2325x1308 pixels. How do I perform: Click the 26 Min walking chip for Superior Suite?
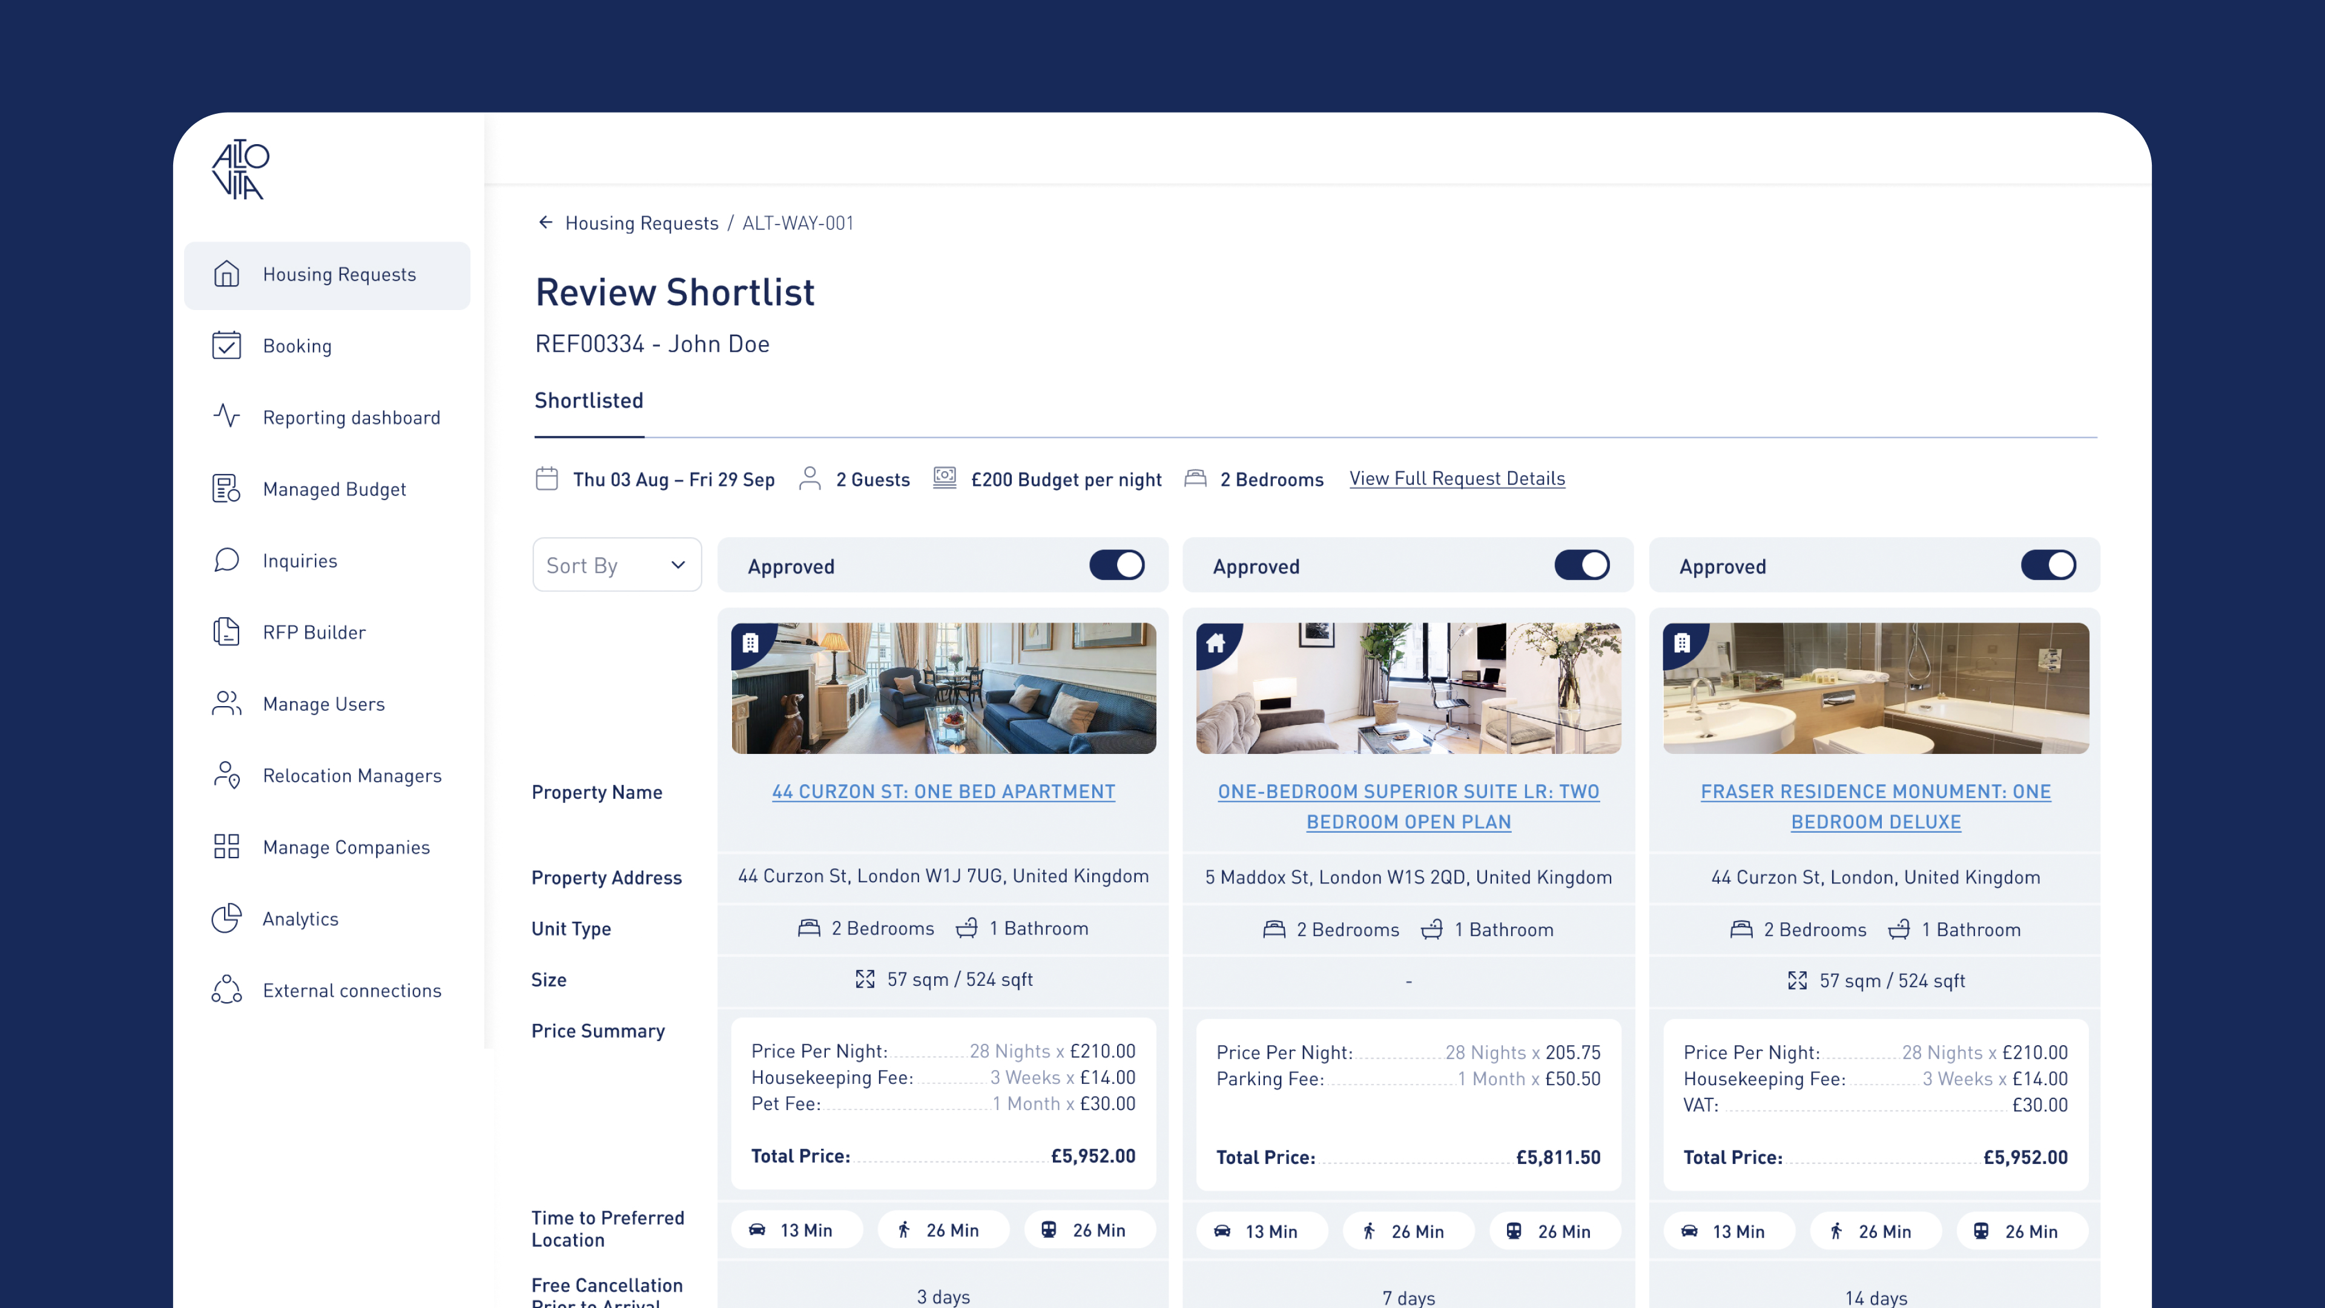tap(1408, 1231)
